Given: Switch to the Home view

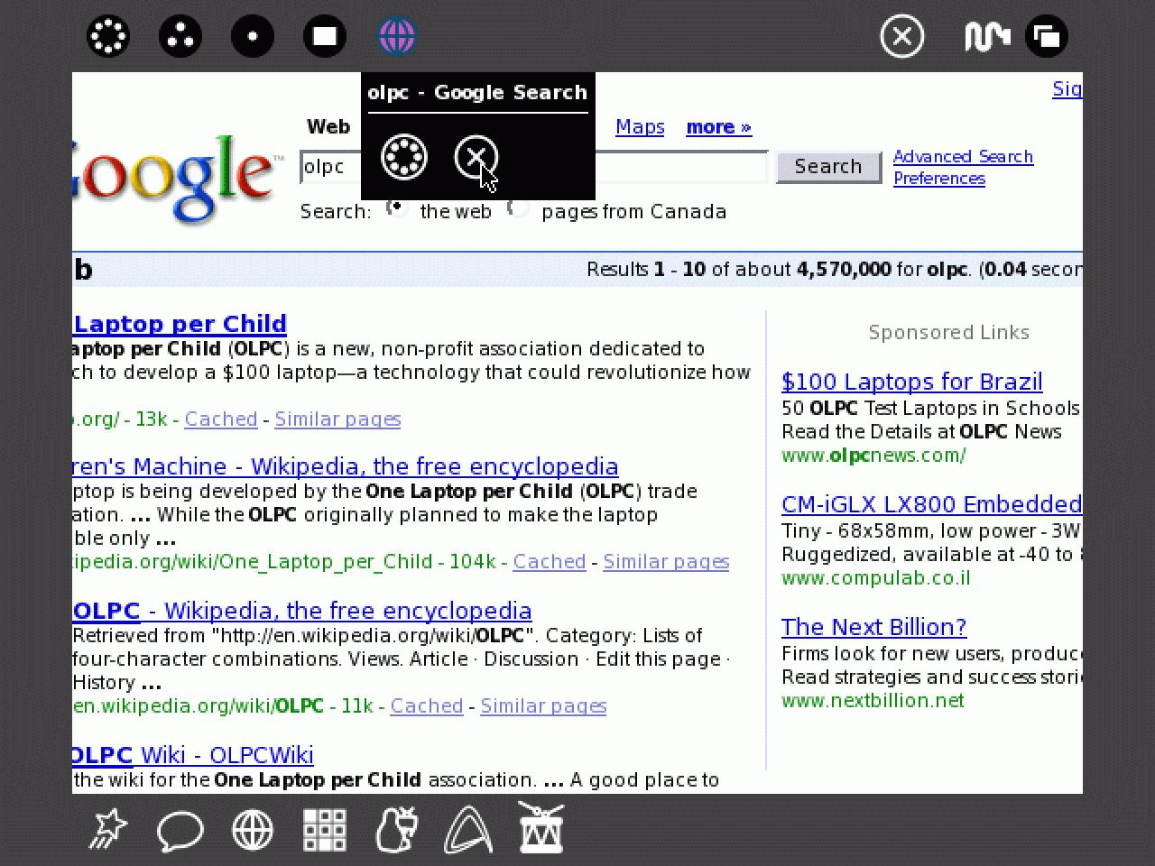Looking at the screenshot, I should tap(253, 36).
